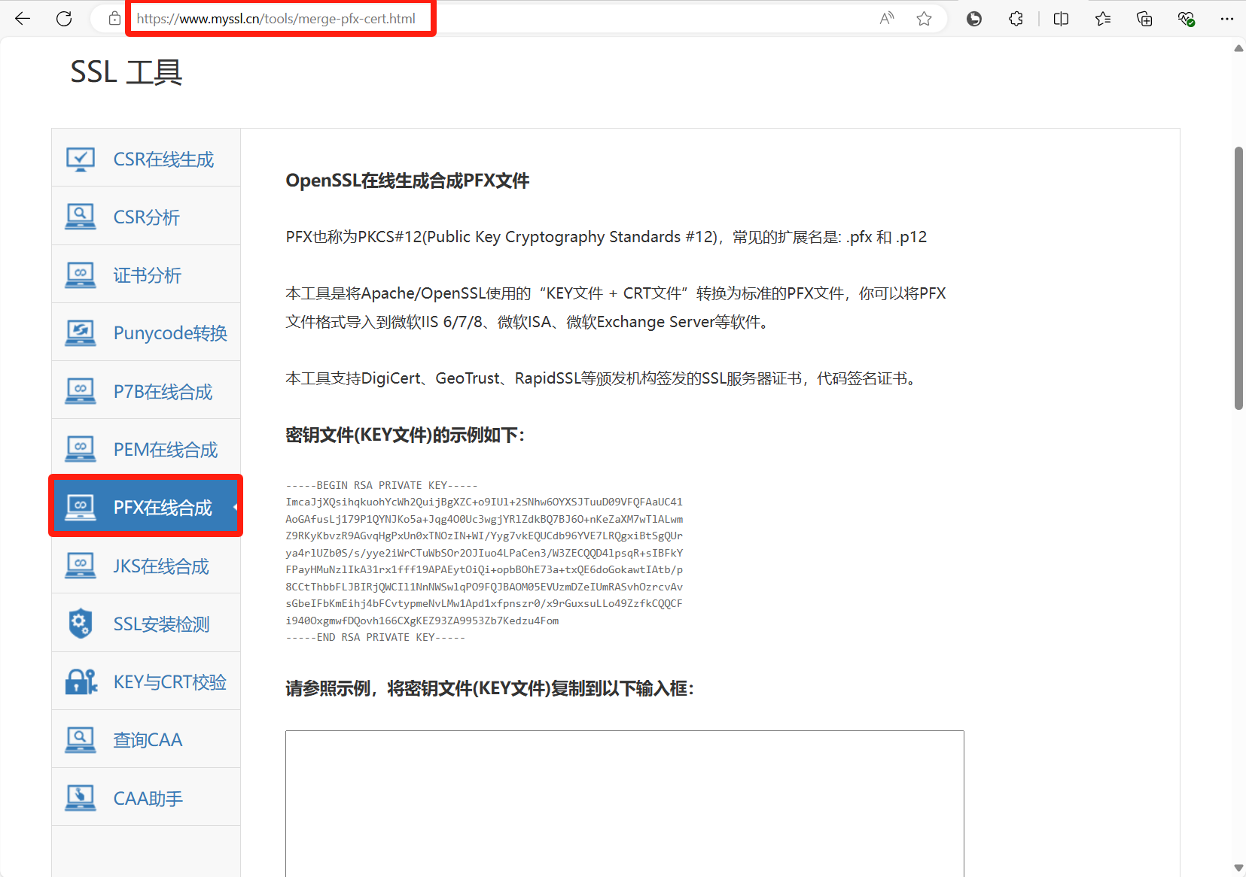Select CSR分析 from the sidebar
1246x877 pixels.
pos(147,217)
